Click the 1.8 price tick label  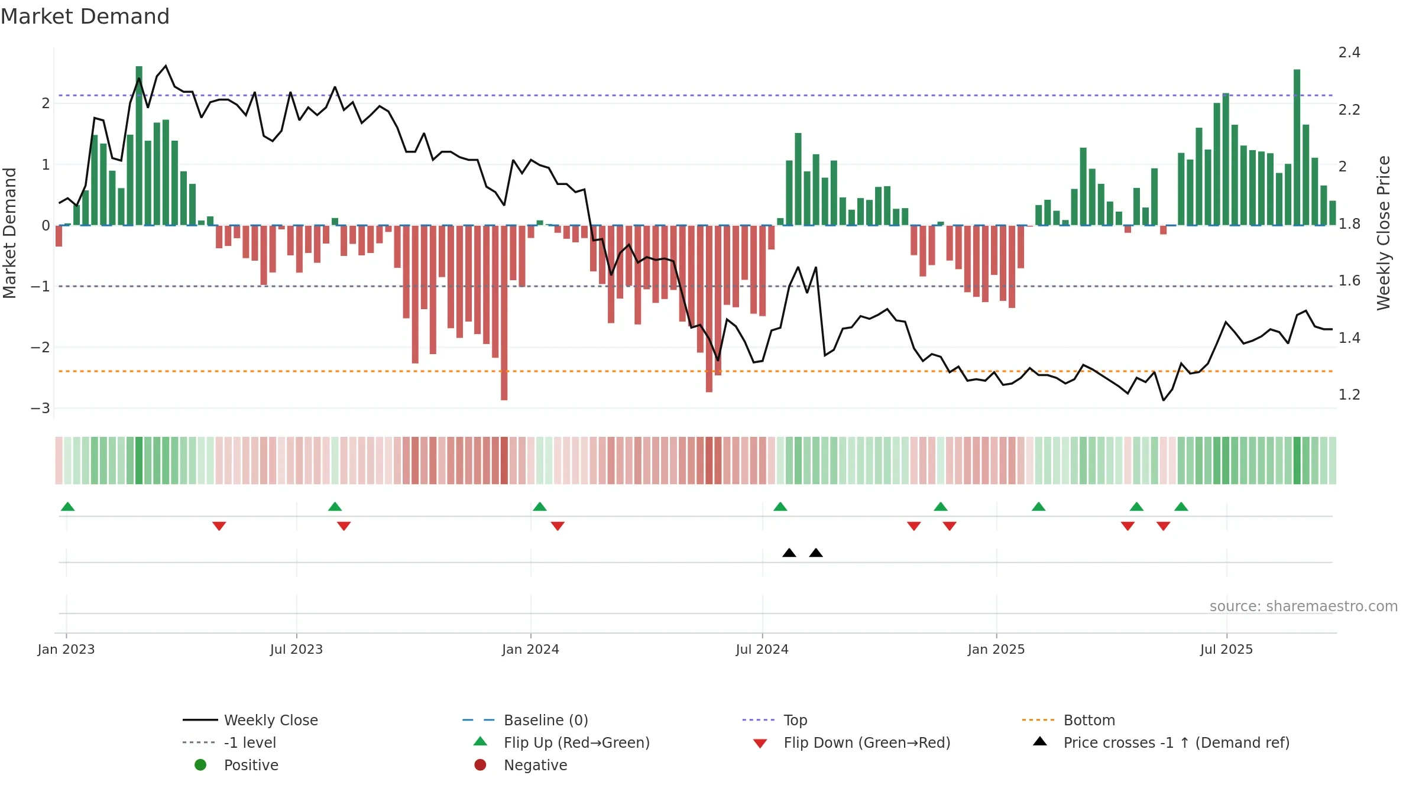point(1349,223)
